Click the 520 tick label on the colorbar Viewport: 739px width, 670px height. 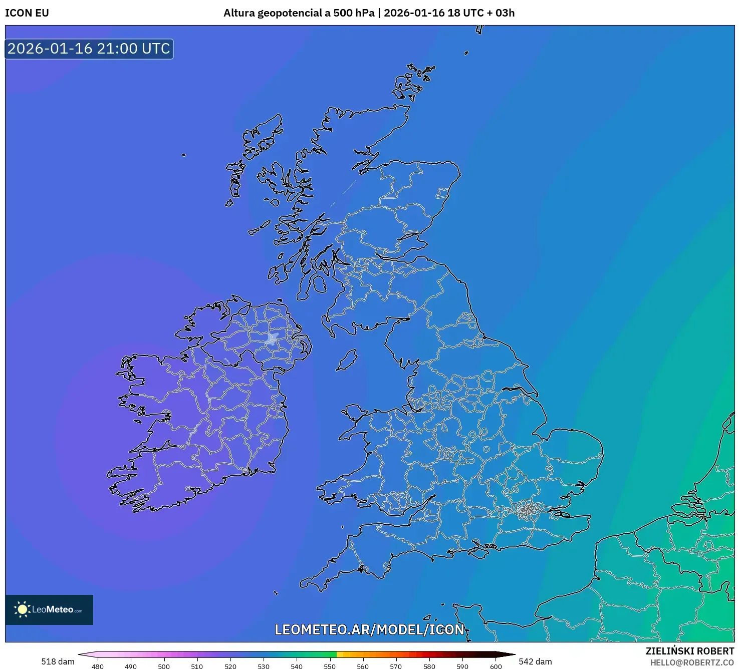[230, 666]
